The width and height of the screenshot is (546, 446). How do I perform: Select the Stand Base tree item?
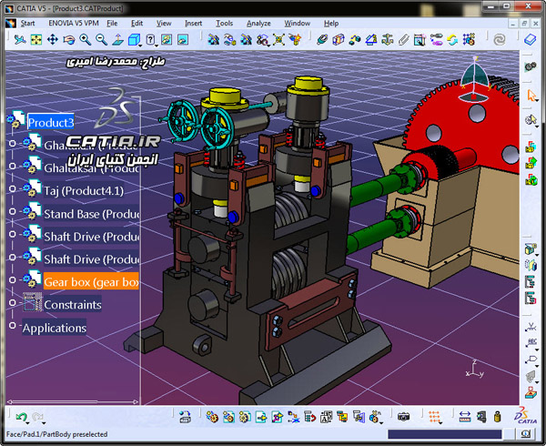91,214
